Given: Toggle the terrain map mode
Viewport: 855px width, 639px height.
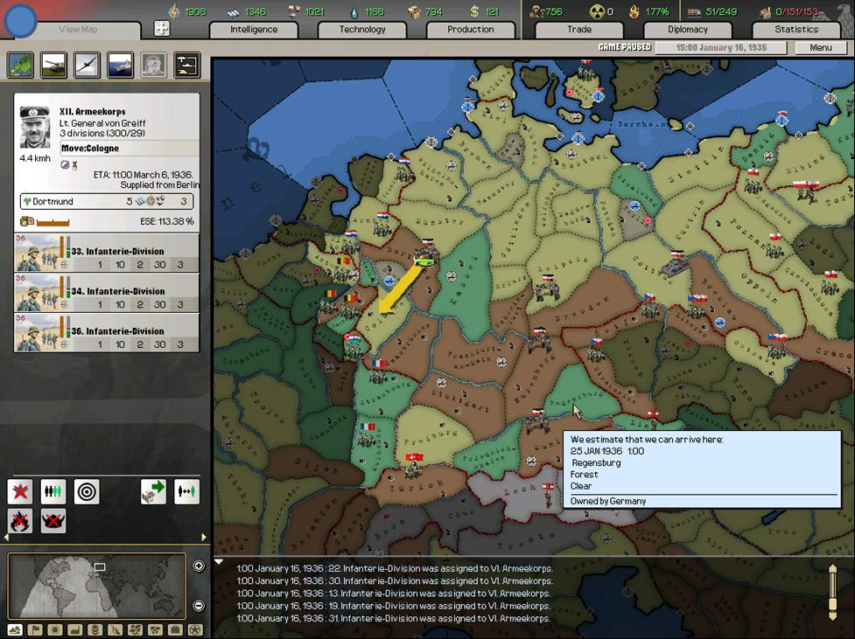Looking at the screenshot, I should 15,629.
